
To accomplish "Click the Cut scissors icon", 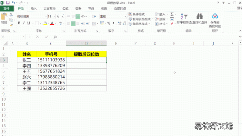I will (x=11, y=15).
